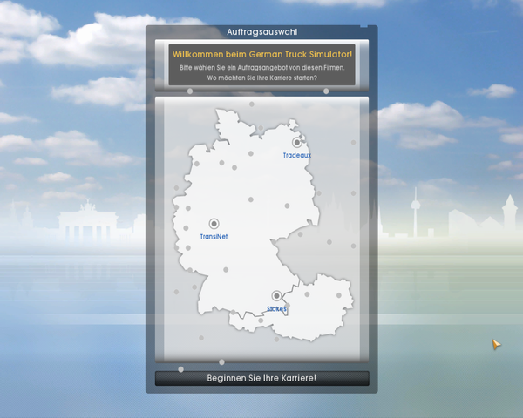
Task: Select the Stokes company marker
Action: [x=276, y=296]
